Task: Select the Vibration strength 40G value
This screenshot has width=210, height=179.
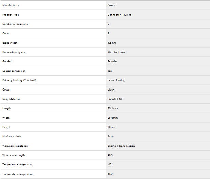Action: 110,155
